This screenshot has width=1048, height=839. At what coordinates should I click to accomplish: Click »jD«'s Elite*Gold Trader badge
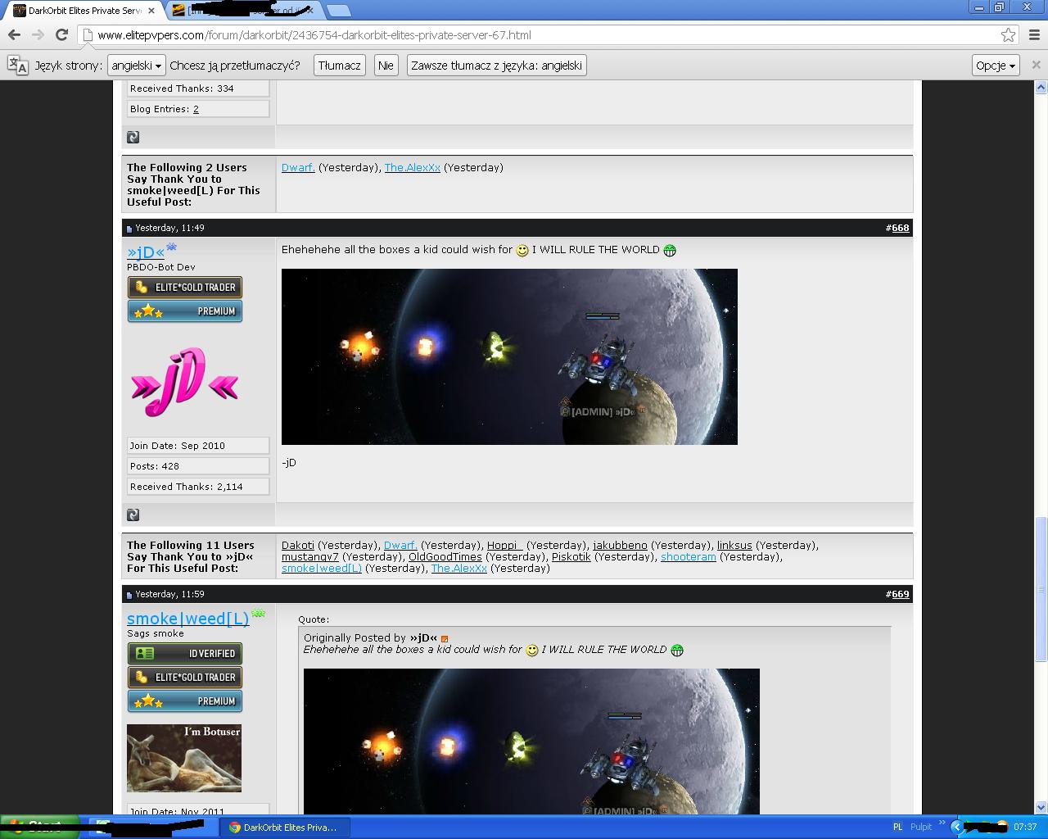coord(185,288)
